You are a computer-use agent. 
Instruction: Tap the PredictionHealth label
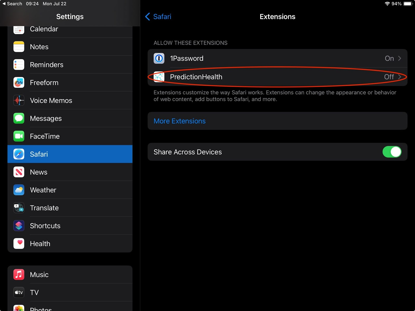[196, 77]
